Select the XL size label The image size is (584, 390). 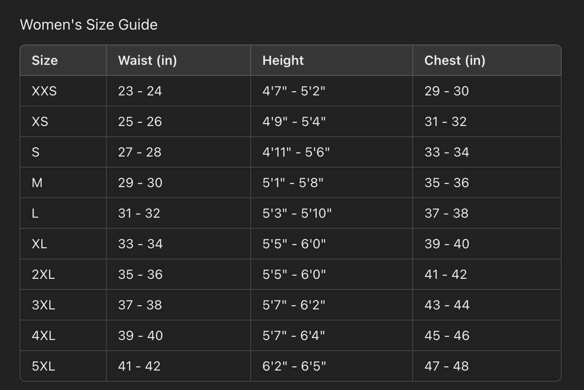coord(39,244)
